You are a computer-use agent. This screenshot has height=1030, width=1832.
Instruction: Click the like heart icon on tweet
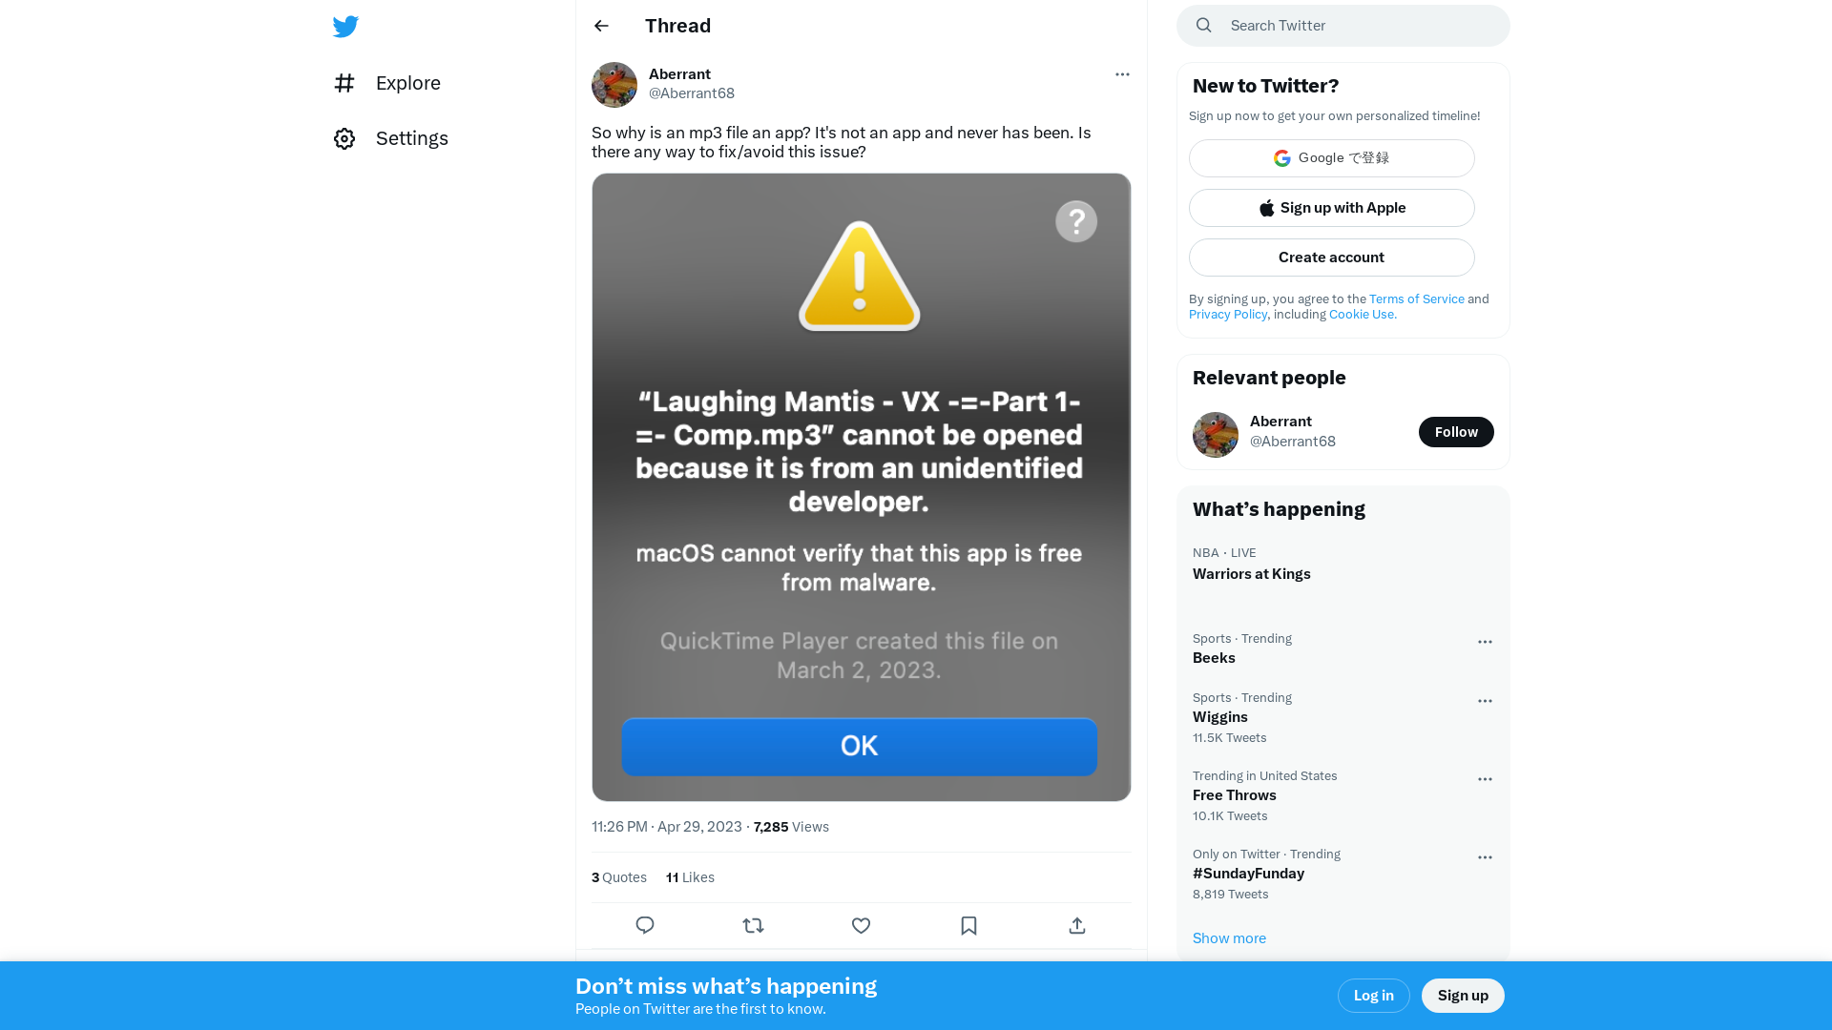861,926
